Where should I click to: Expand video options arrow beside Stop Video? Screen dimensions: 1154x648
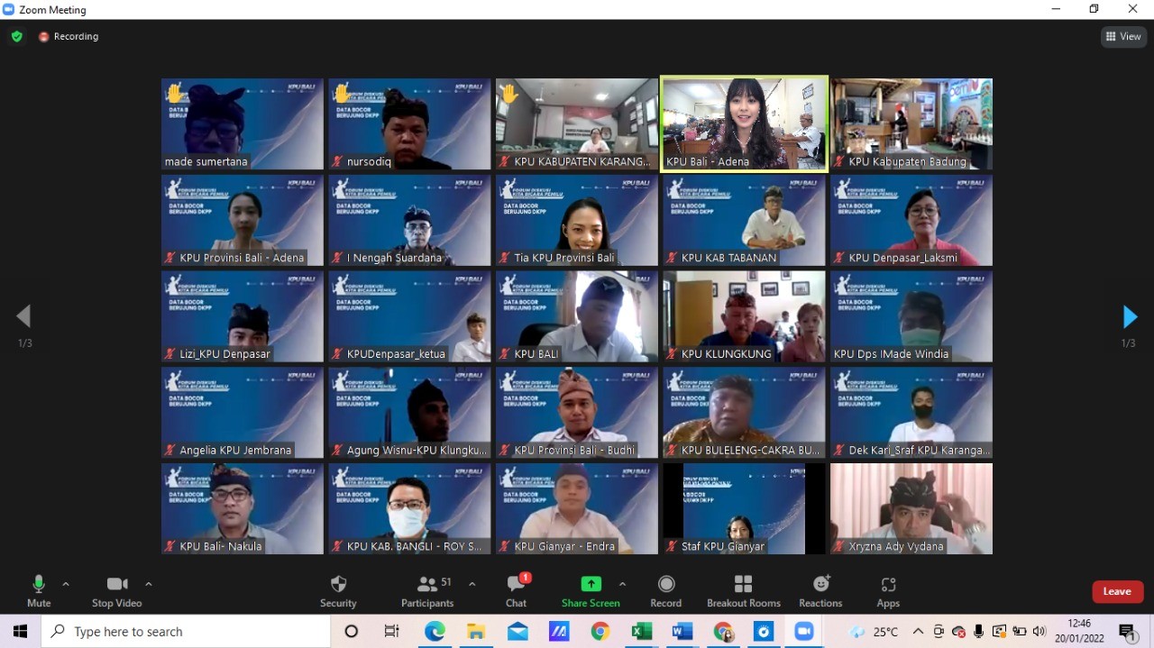point(149,584)
